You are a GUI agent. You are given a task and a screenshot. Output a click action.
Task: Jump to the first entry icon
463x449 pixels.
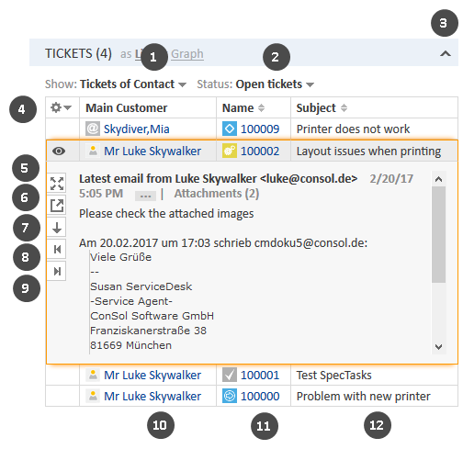point(57,250)
